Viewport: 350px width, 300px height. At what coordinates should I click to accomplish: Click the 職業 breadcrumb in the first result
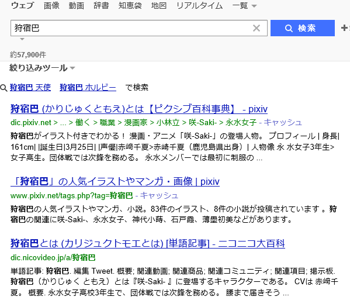(108, 122)
